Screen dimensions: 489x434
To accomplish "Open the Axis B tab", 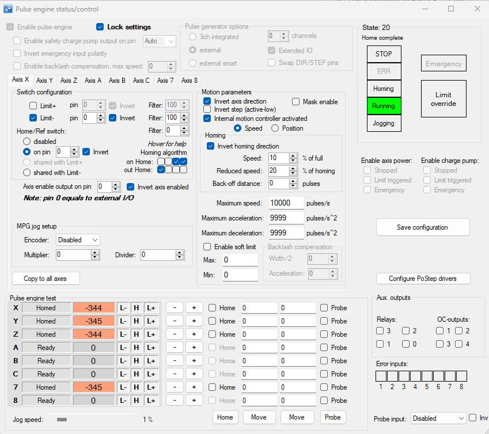I will pyautogui.click(x=117, y=81).
